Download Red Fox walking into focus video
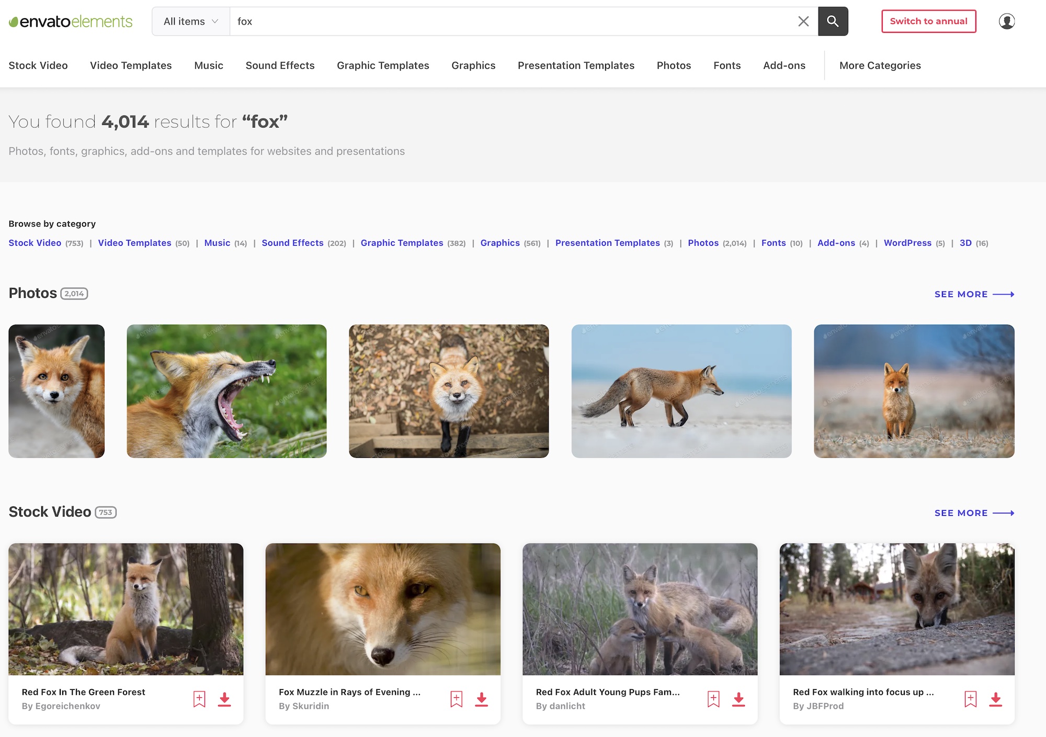The width and height of the screenshot is (1046, 737). 995,699
